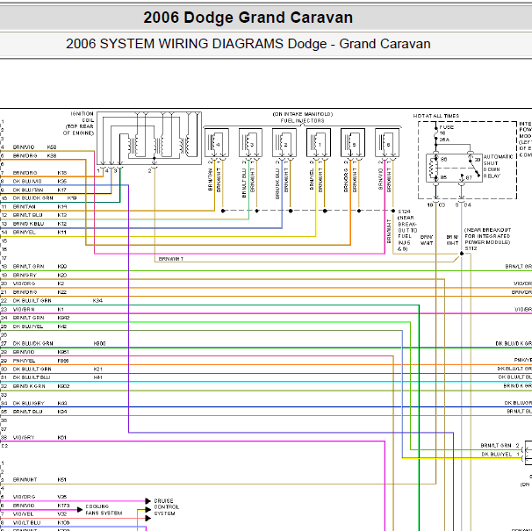532x531 pixels.
Task: Select the BRN/VIO K173 wire label
Action: click(x=41, y=506)
